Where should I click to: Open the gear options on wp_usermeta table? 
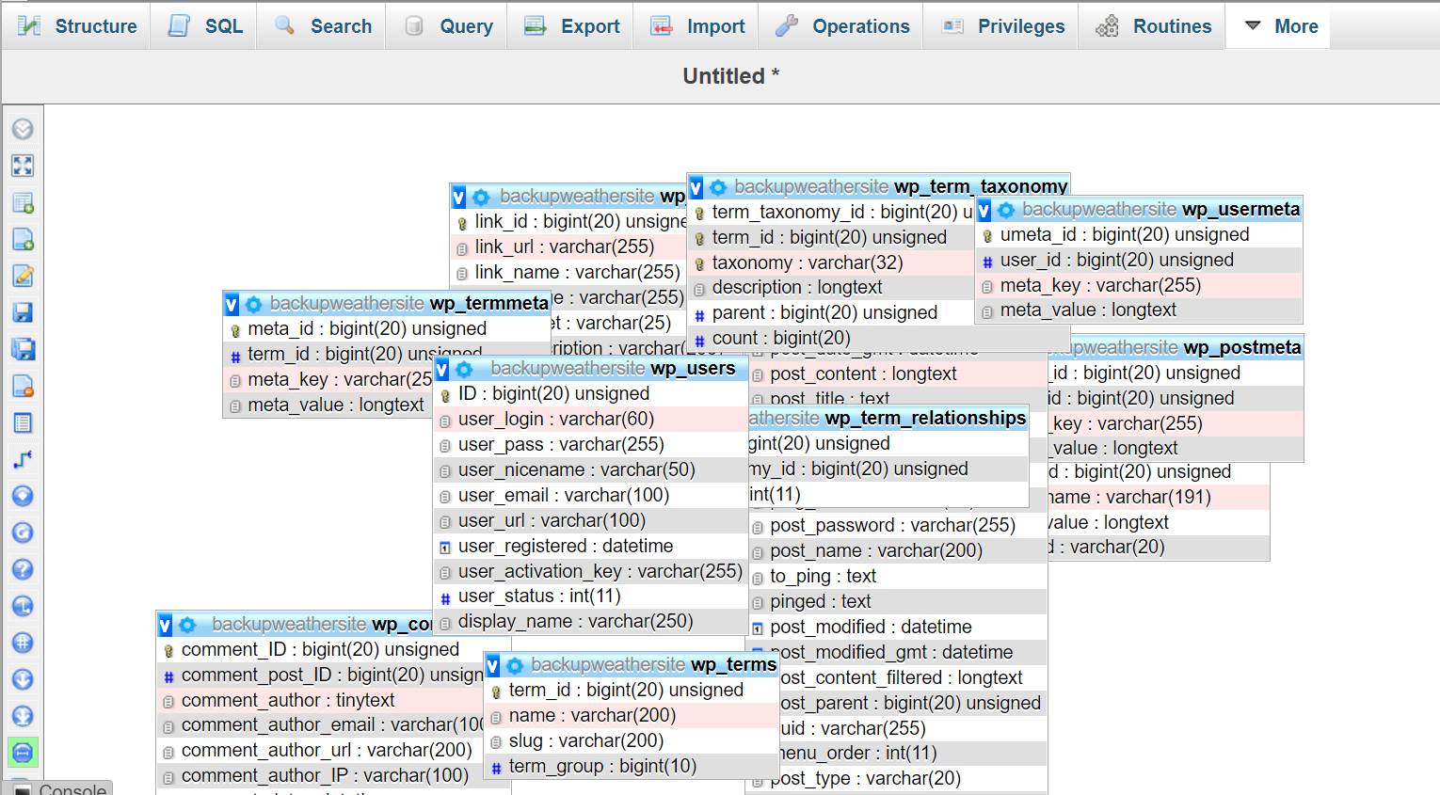tap(1006, 210)
